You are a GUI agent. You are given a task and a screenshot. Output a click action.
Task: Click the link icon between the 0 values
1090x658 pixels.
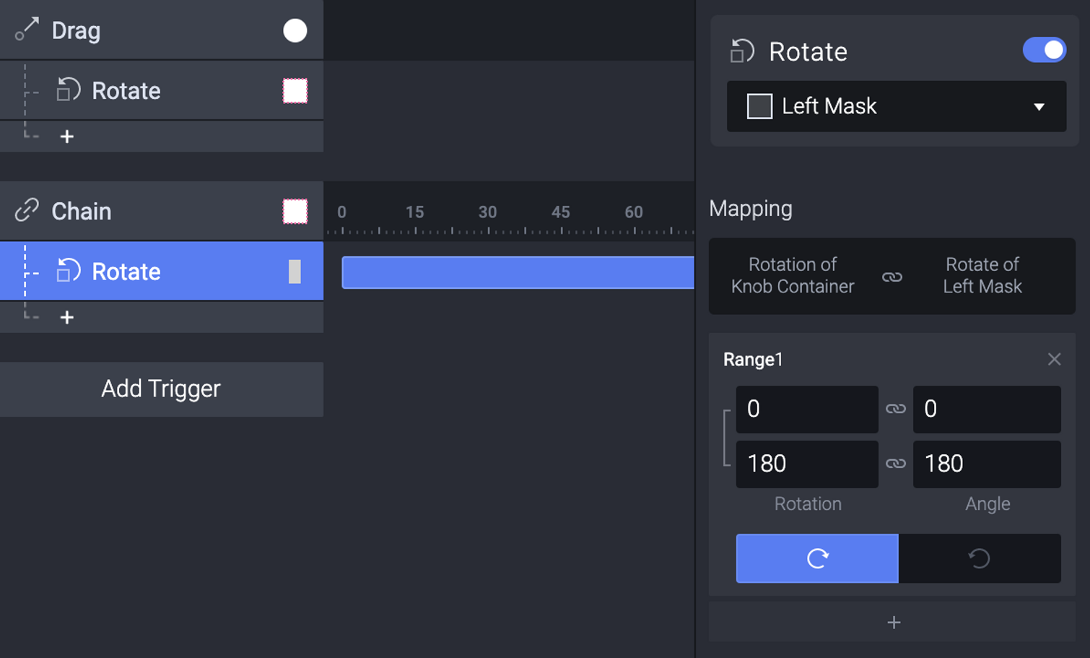click(x=896, y=409)
